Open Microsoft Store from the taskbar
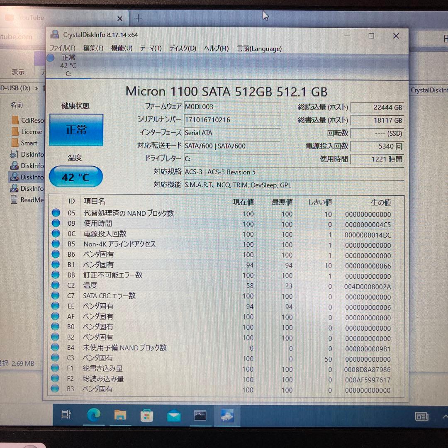 (x=147, y=417)
